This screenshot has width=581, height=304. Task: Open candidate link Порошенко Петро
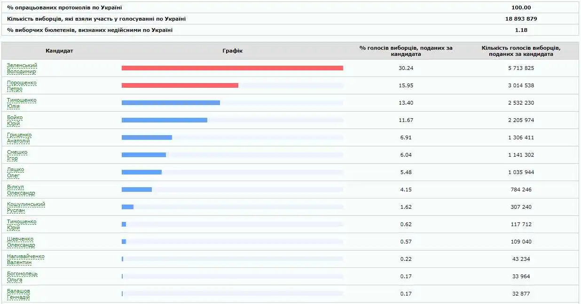(x=22, y=86)
